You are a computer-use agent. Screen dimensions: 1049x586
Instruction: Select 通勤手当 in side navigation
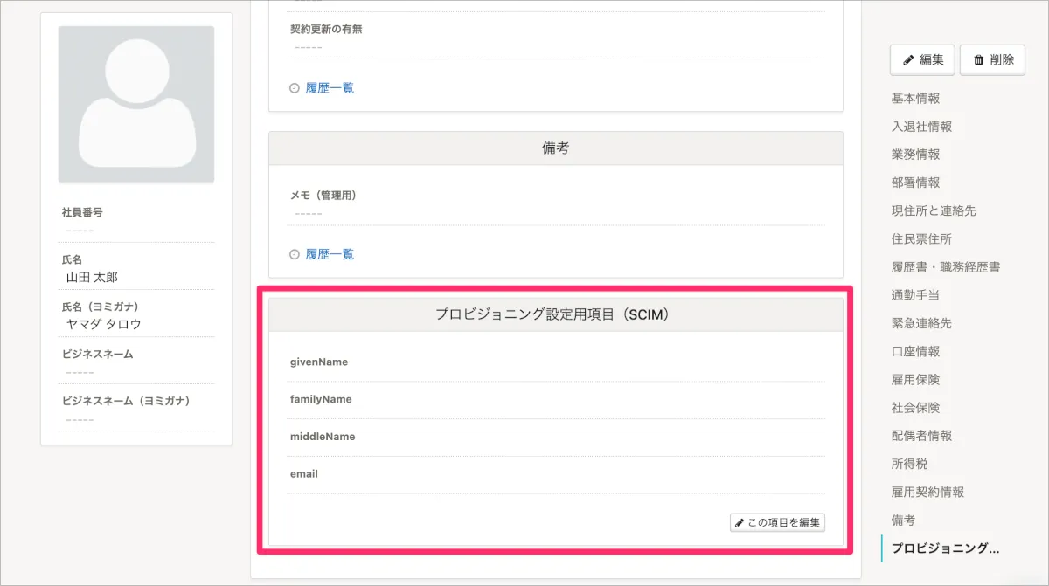915,295
